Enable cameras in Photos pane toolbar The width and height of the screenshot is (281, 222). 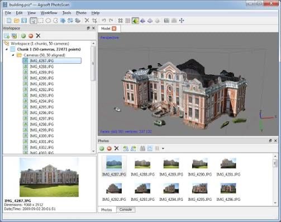point(102,149)
